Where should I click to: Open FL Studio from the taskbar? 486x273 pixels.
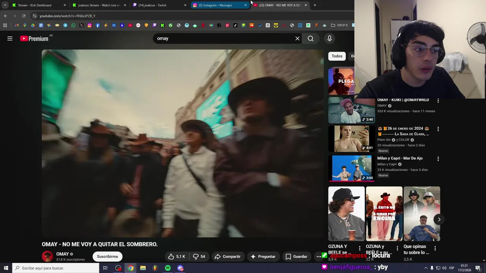(x=155, y=268)
